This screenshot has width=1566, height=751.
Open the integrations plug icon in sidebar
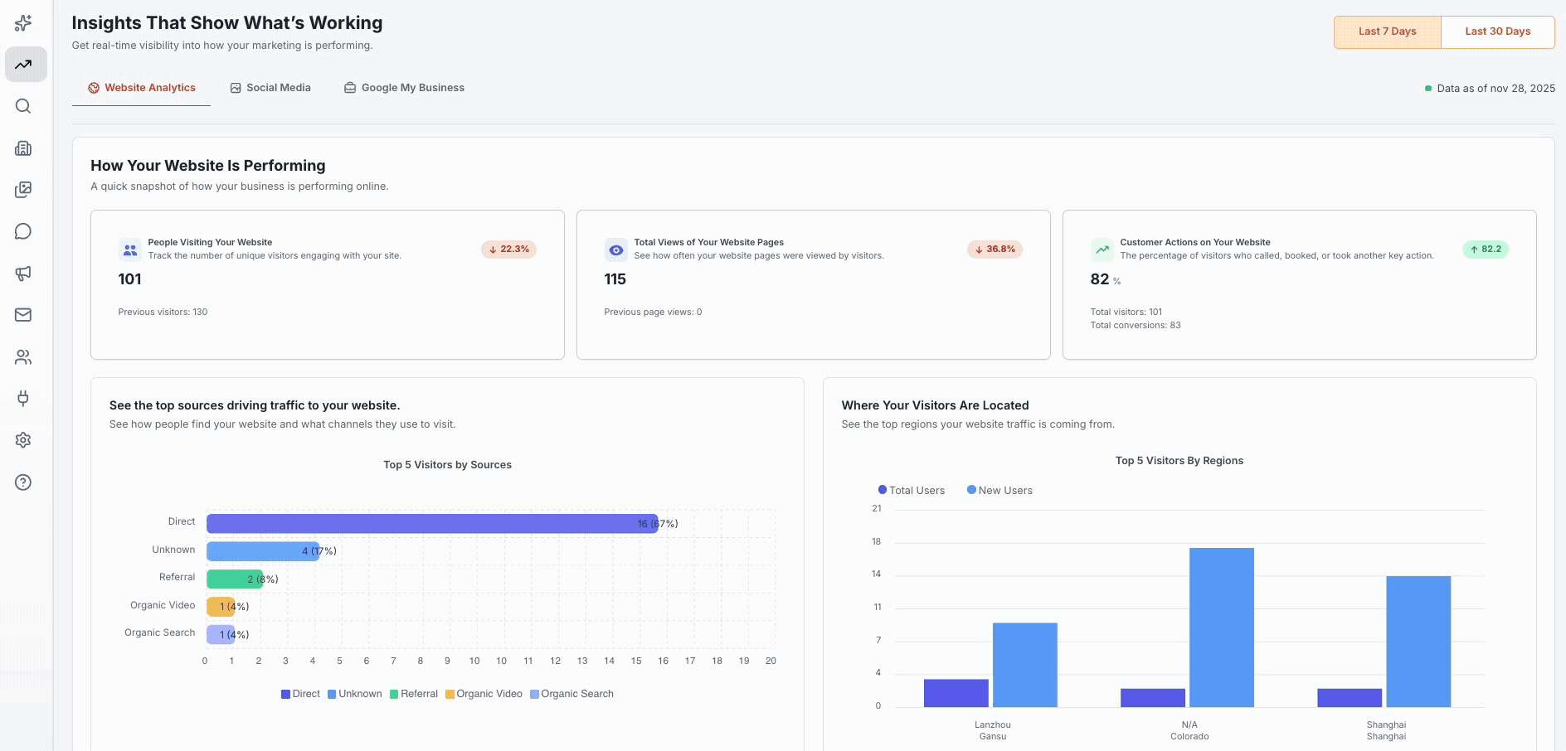23,399
